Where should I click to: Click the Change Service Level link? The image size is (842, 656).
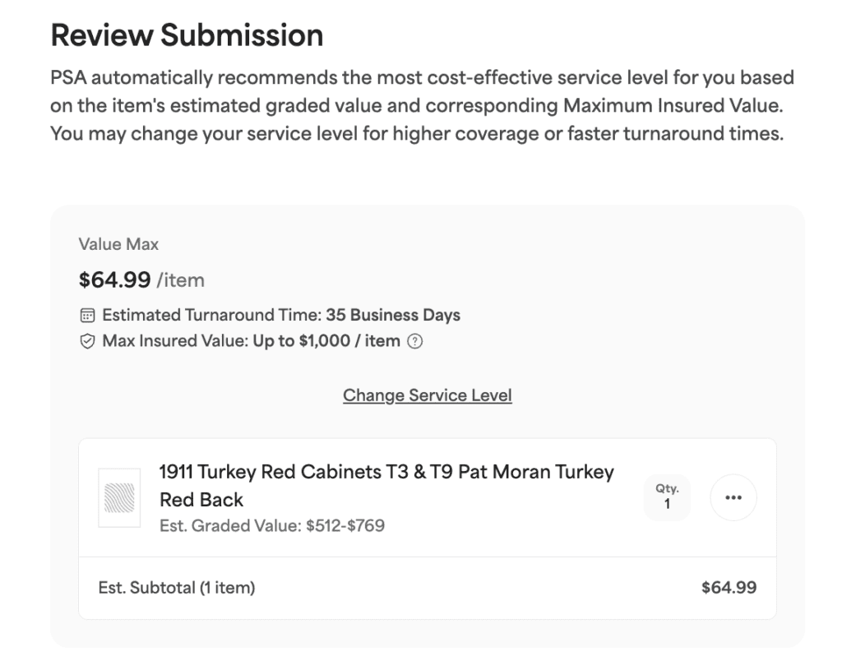[427, 395]
